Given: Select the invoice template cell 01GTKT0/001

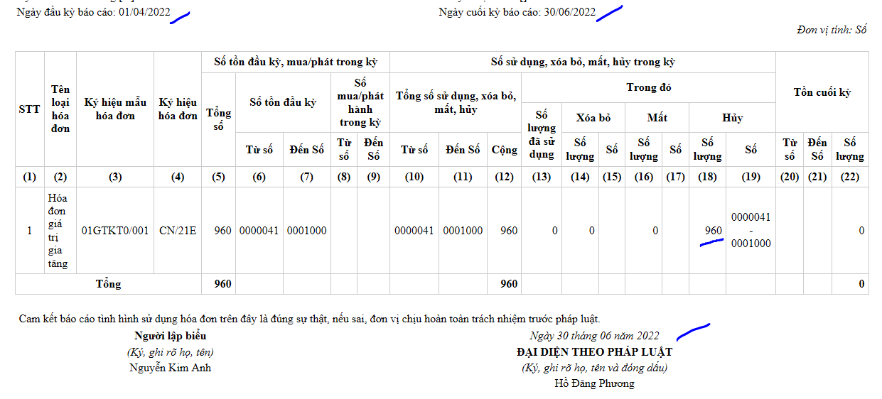Looking at the screenshot, I should tap(115, 231).
